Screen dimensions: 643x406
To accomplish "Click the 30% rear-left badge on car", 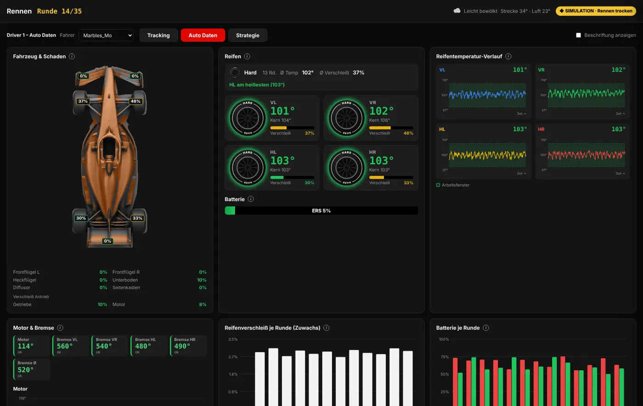I will click(81, 218).
